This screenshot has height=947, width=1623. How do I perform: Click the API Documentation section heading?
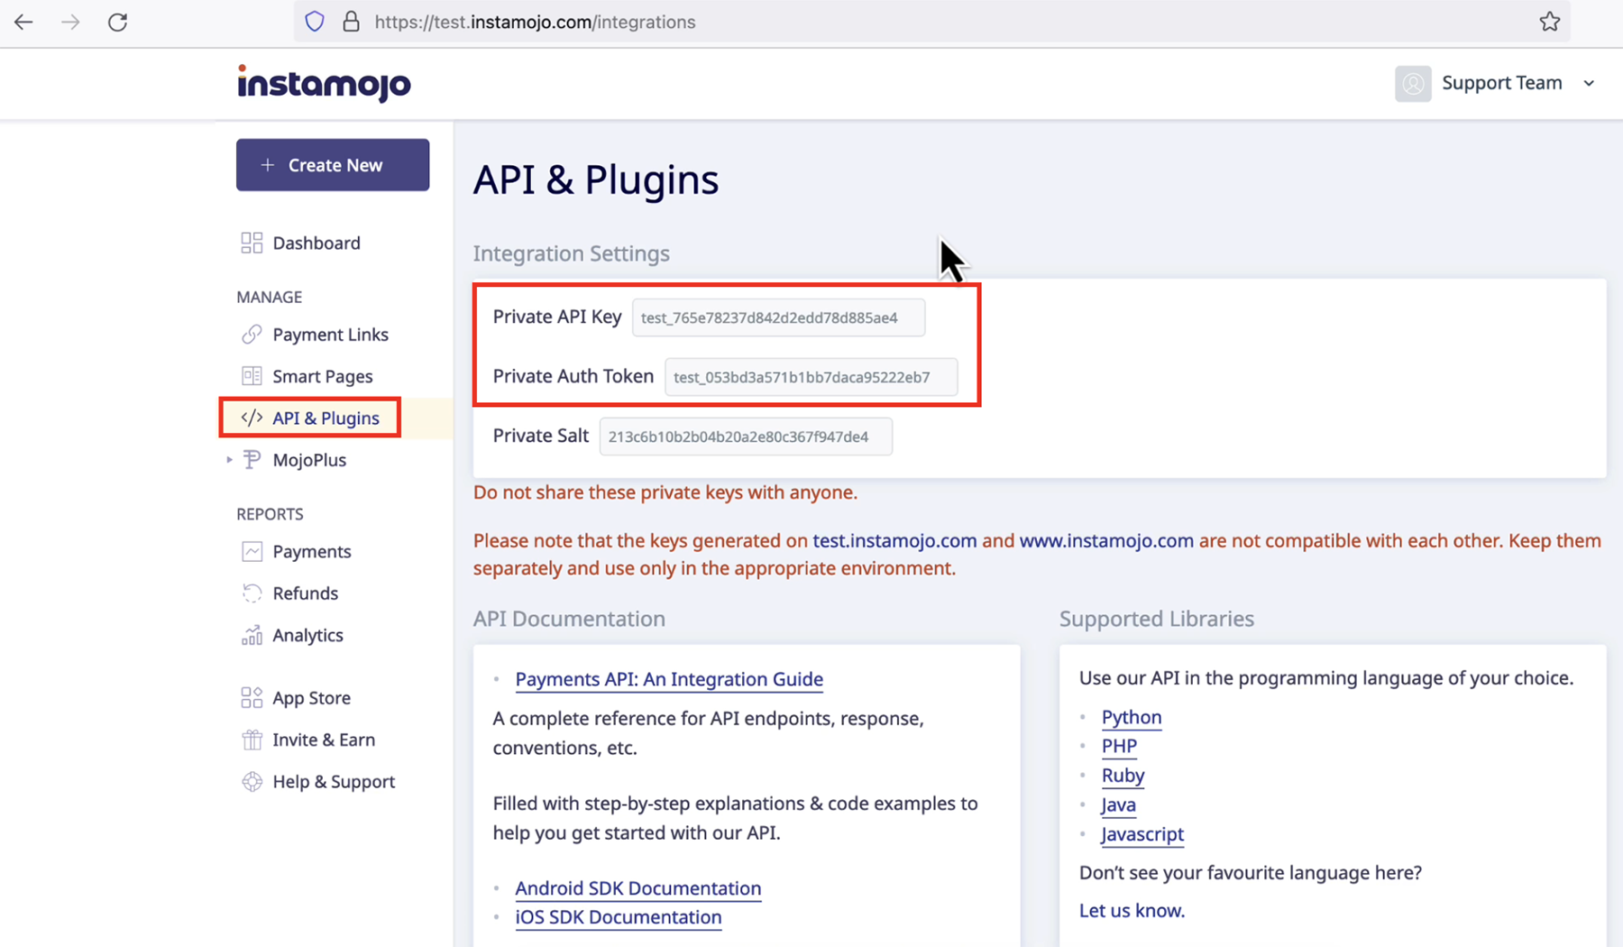click(569, 619)
